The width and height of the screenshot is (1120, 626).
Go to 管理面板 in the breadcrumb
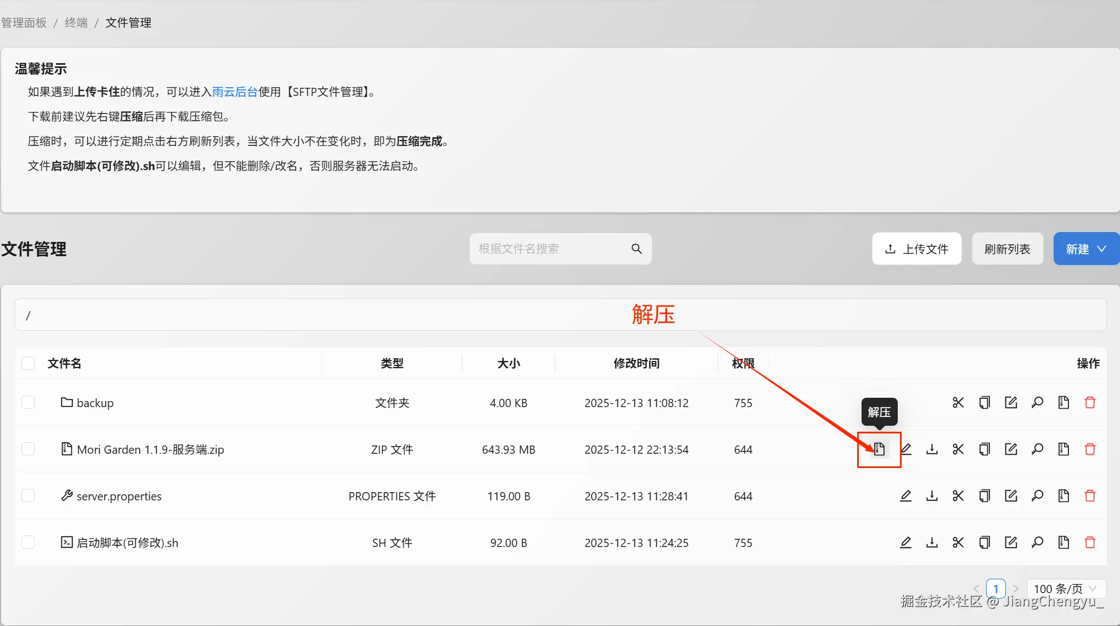(24, 22)
